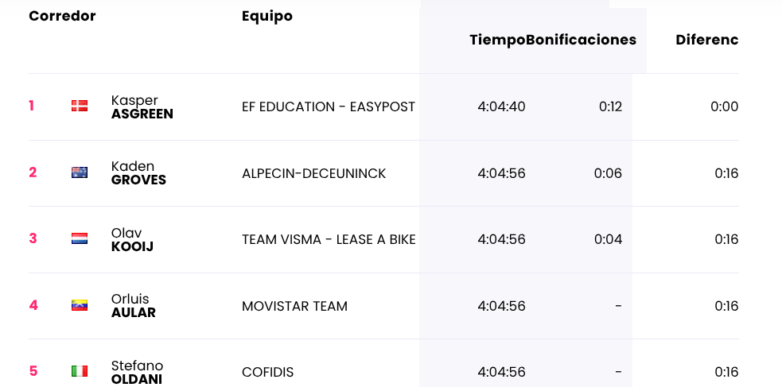
Task: Open the ALPECIN-DECEUNINCK team
Action: (313, 173)
